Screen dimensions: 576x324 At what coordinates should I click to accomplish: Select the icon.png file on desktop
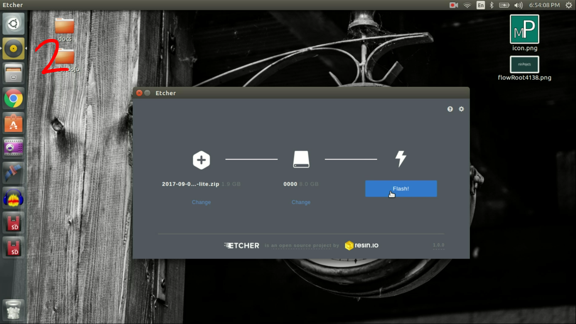[525, 33]
